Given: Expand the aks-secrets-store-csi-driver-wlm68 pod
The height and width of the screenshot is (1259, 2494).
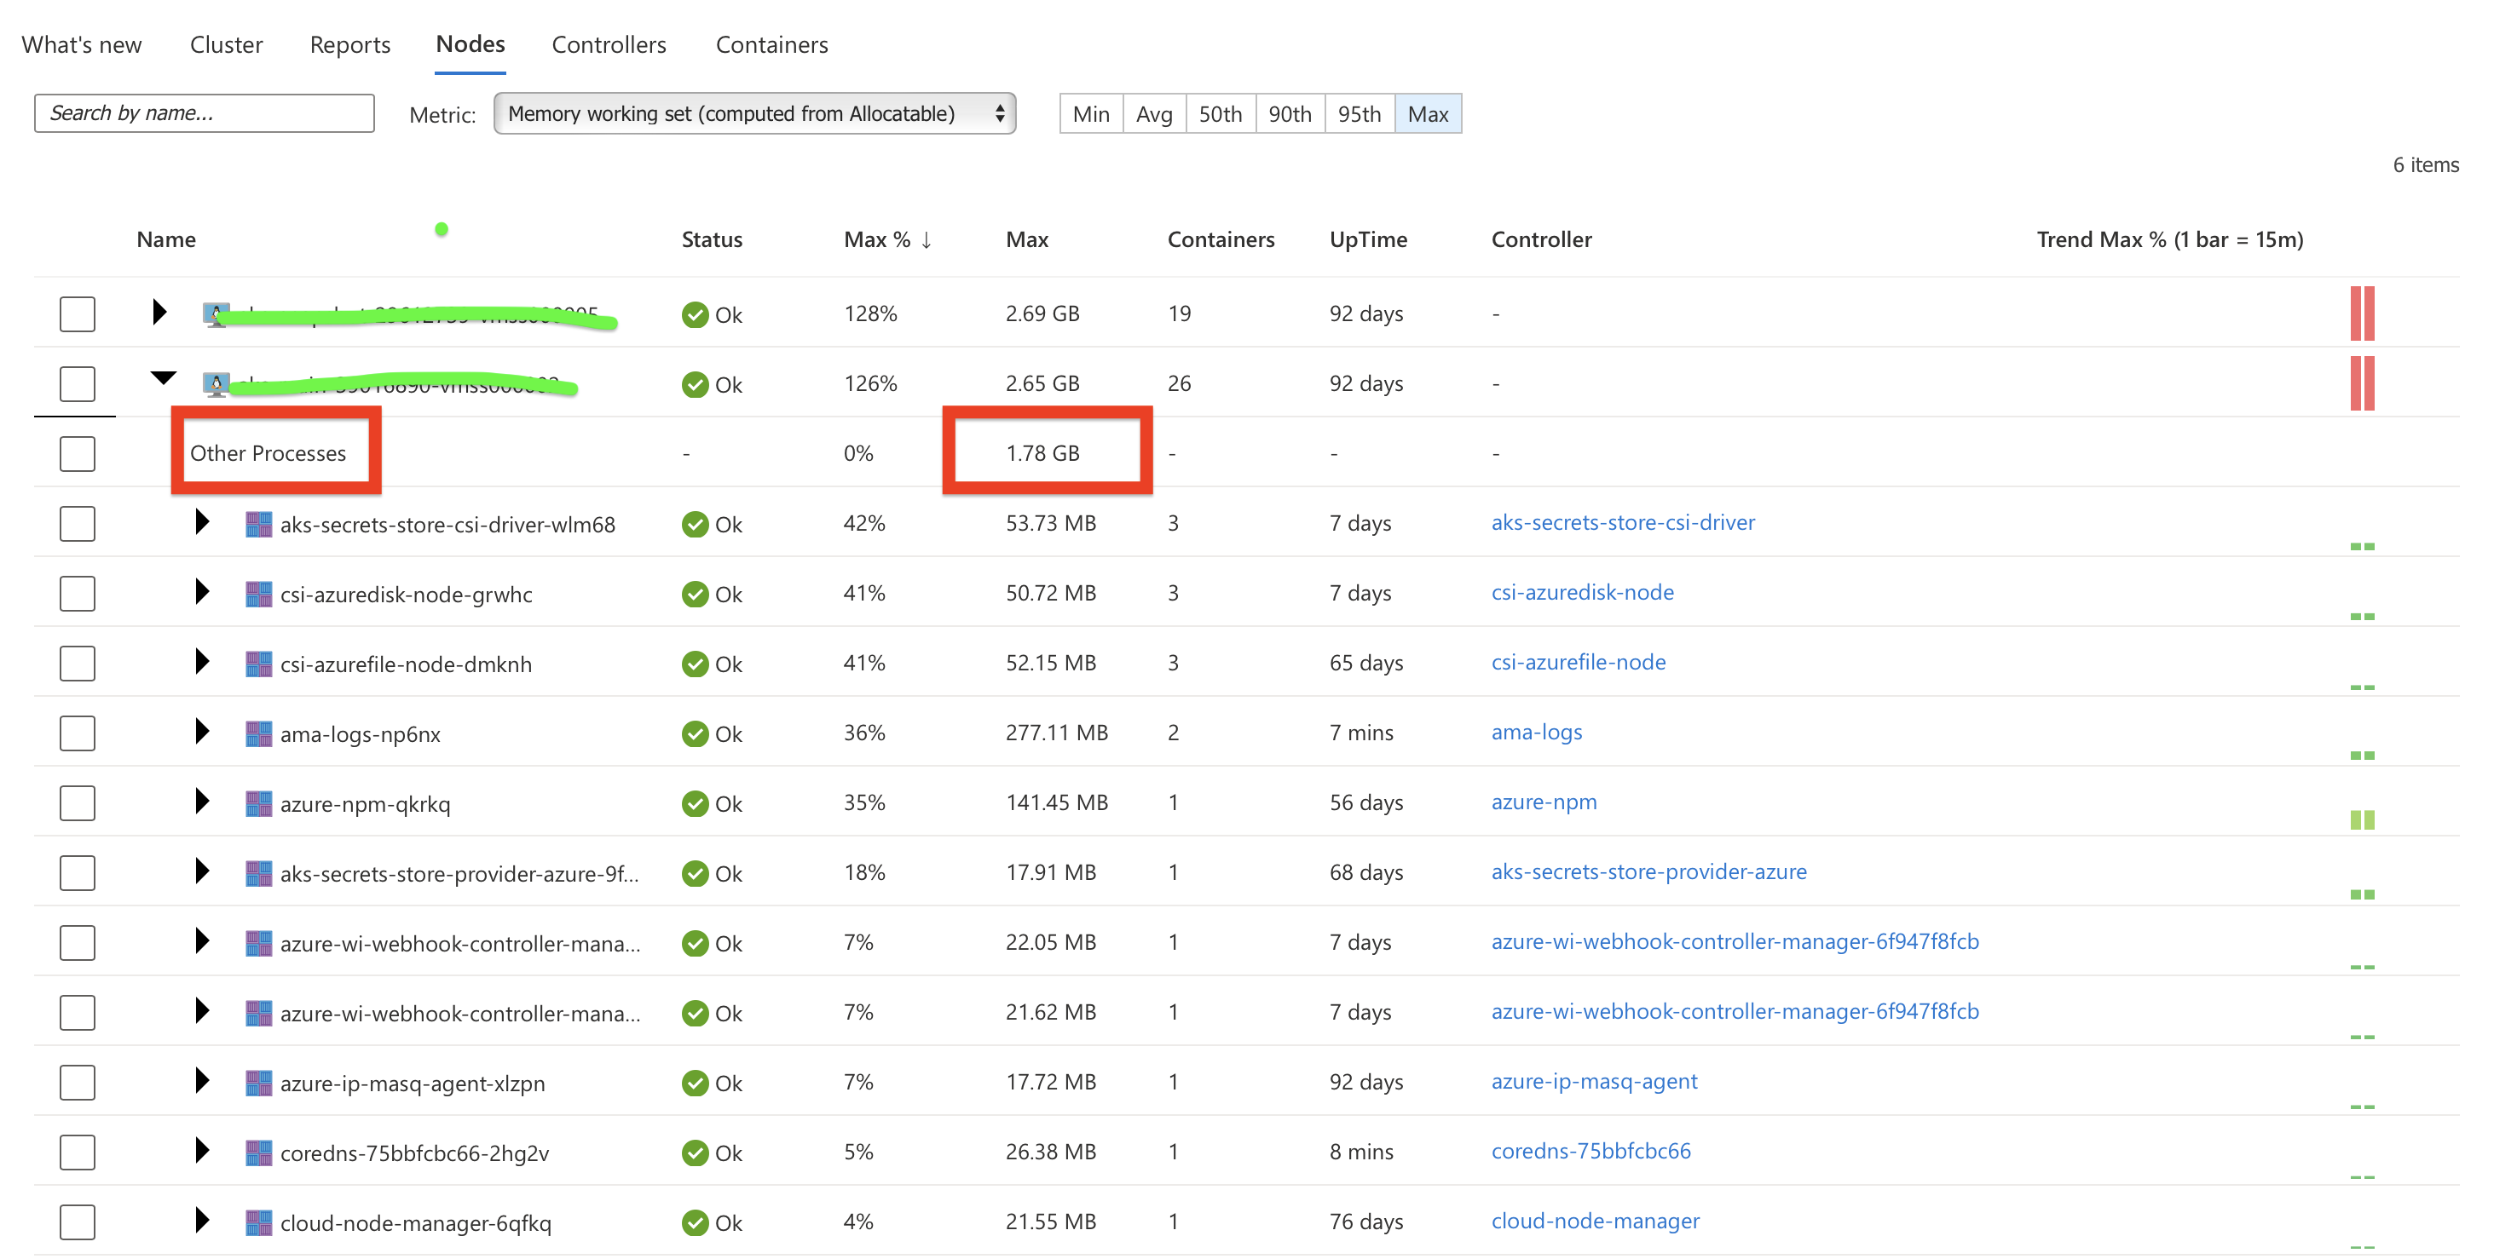Looking at the screenshot, I should coord(201,521).
